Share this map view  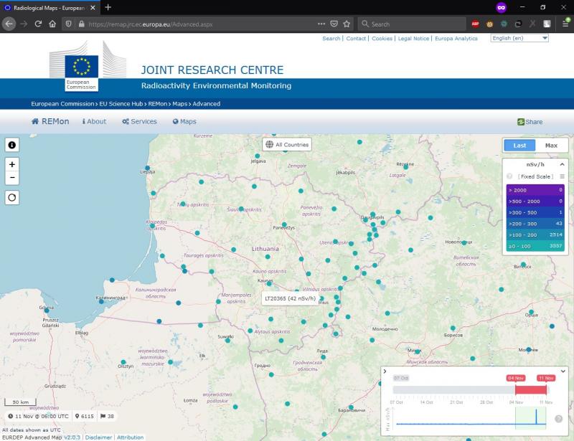[530, 122]
